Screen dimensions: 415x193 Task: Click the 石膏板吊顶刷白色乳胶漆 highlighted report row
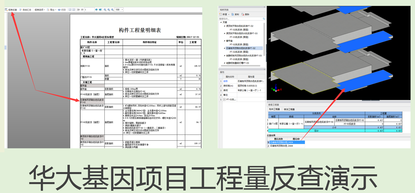pos(92,101)
